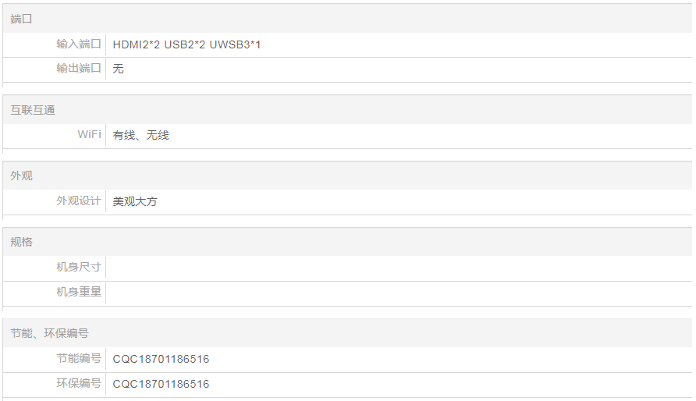Click the 外观 section header
This screenshot has height=401, width=696.
tap(22, 176)
